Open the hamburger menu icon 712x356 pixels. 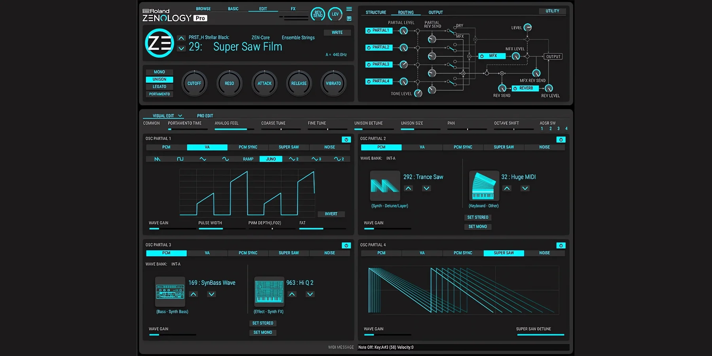349,9
